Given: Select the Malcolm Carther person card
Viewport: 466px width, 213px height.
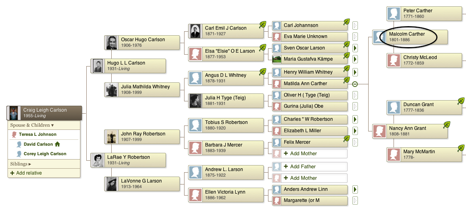Looking at the screenshot, I should click(410, 37).
